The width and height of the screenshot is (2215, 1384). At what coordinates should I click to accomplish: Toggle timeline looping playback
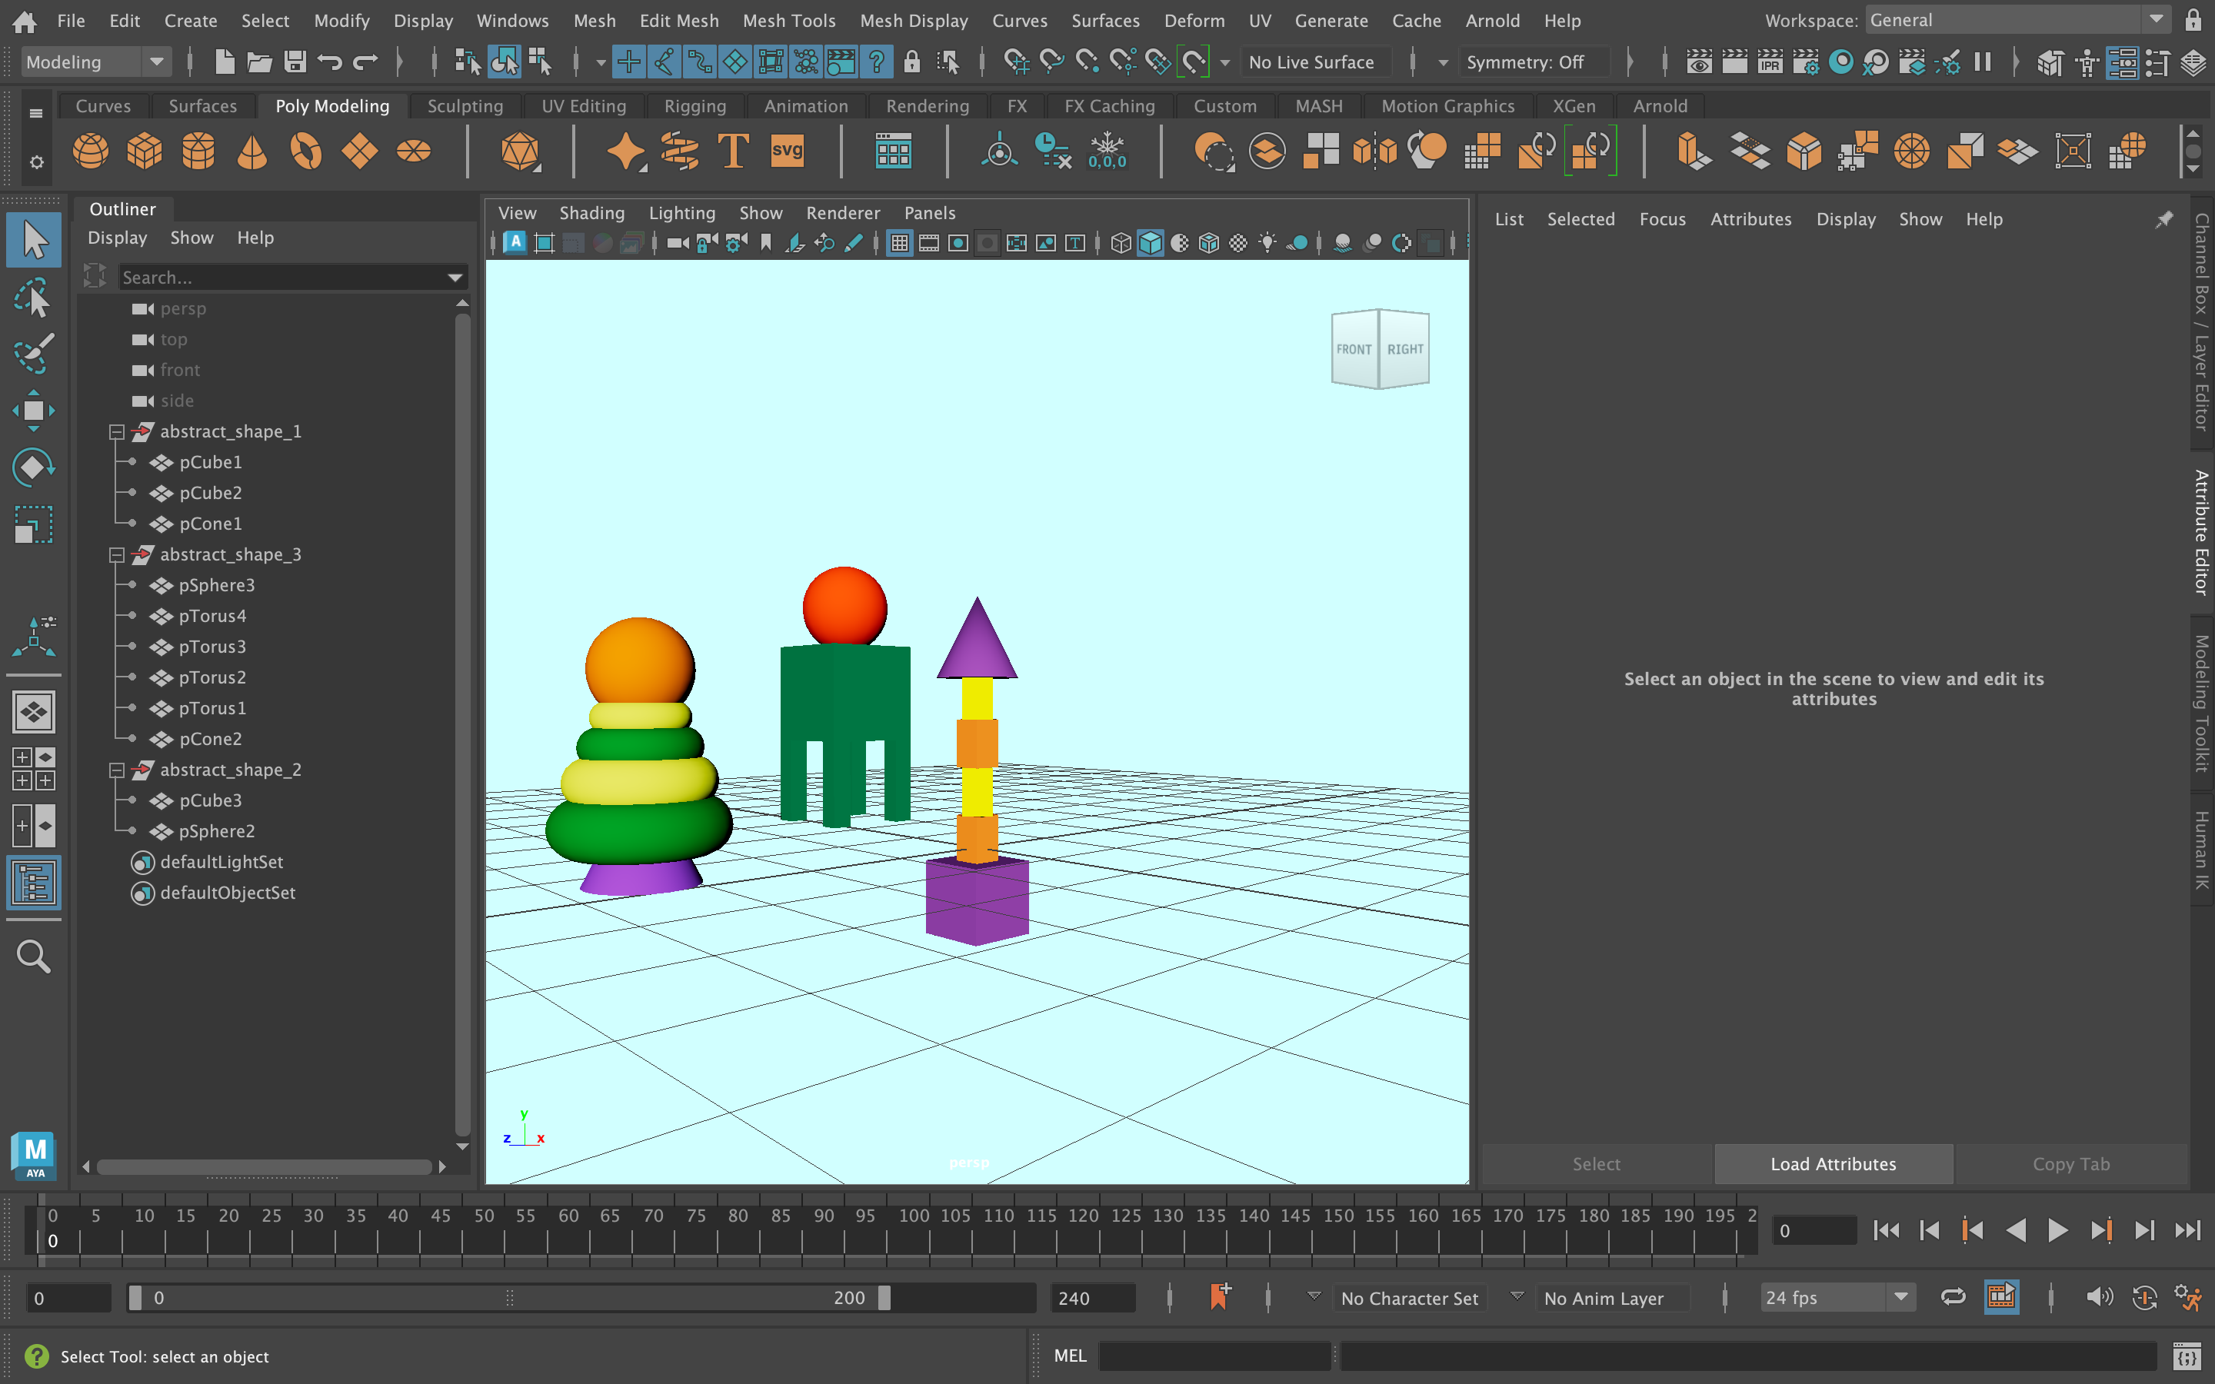click(x=1952, y=1297)
